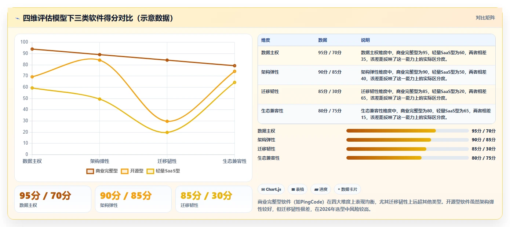Click the 数据 table column header
510x227 pixels.
click(323, 40)
